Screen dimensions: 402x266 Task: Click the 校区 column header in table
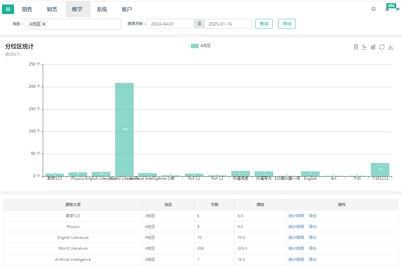[x=168, y=205]
